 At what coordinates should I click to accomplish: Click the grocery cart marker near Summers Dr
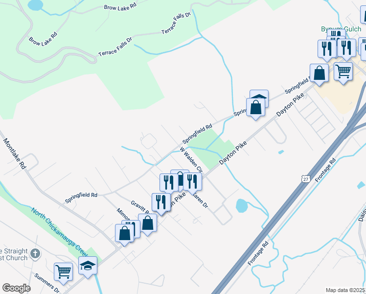pyautogui.click(x=63, y=273)
